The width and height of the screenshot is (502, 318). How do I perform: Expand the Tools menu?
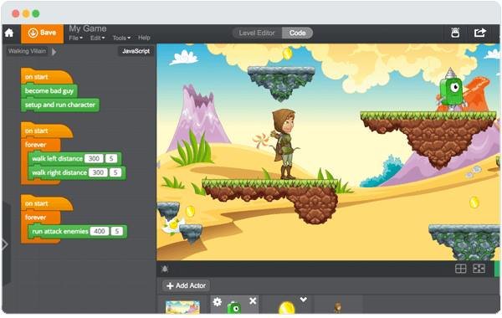121,38
